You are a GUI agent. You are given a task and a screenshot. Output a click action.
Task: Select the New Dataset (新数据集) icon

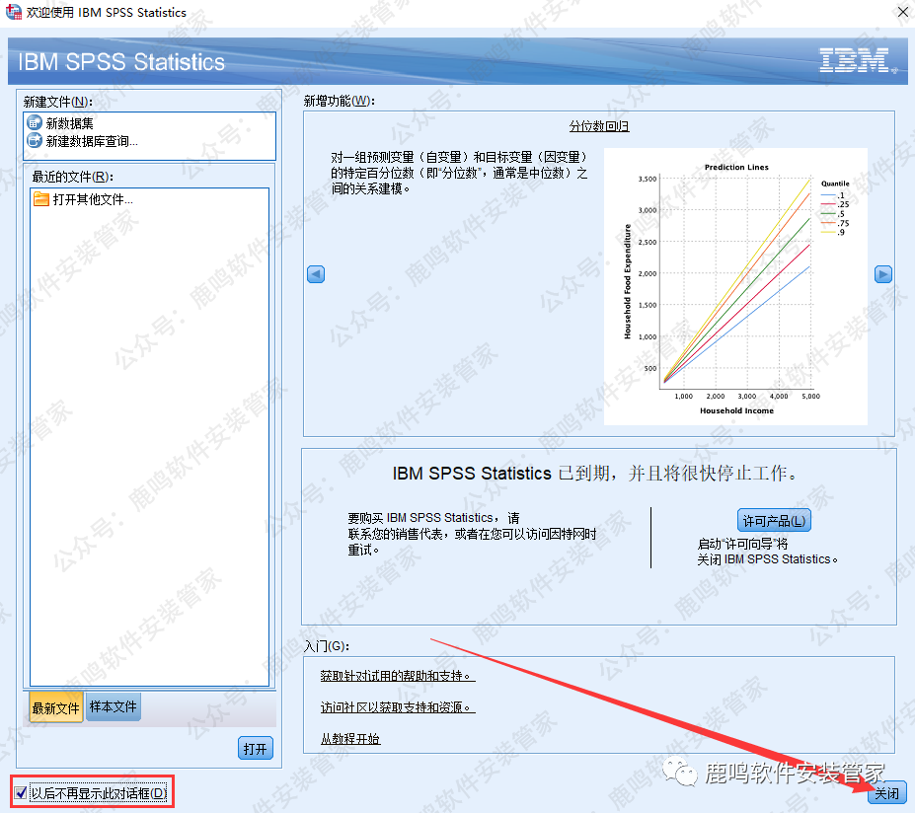pos(36,124)
